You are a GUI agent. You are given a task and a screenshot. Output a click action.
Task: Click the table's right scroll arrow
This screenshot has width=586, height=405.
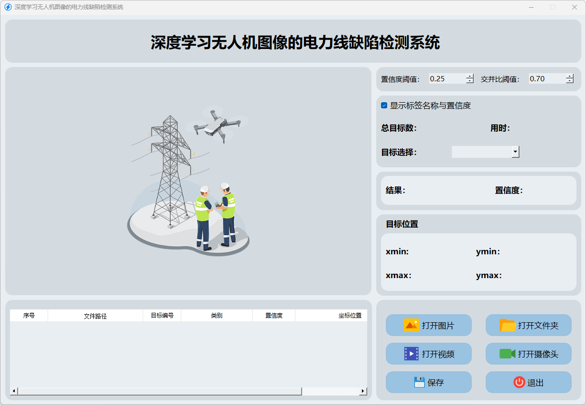click(363, 391)
